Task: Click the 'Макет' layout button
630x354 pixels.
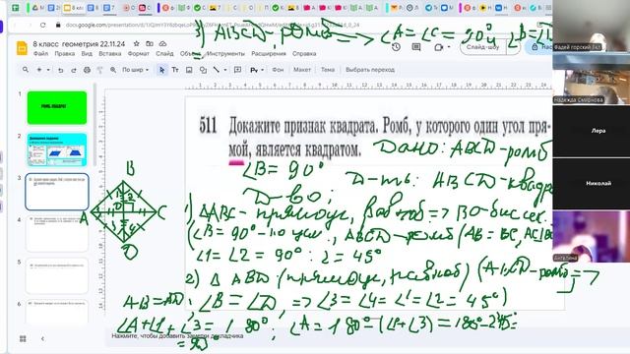Action: [302, 70]
